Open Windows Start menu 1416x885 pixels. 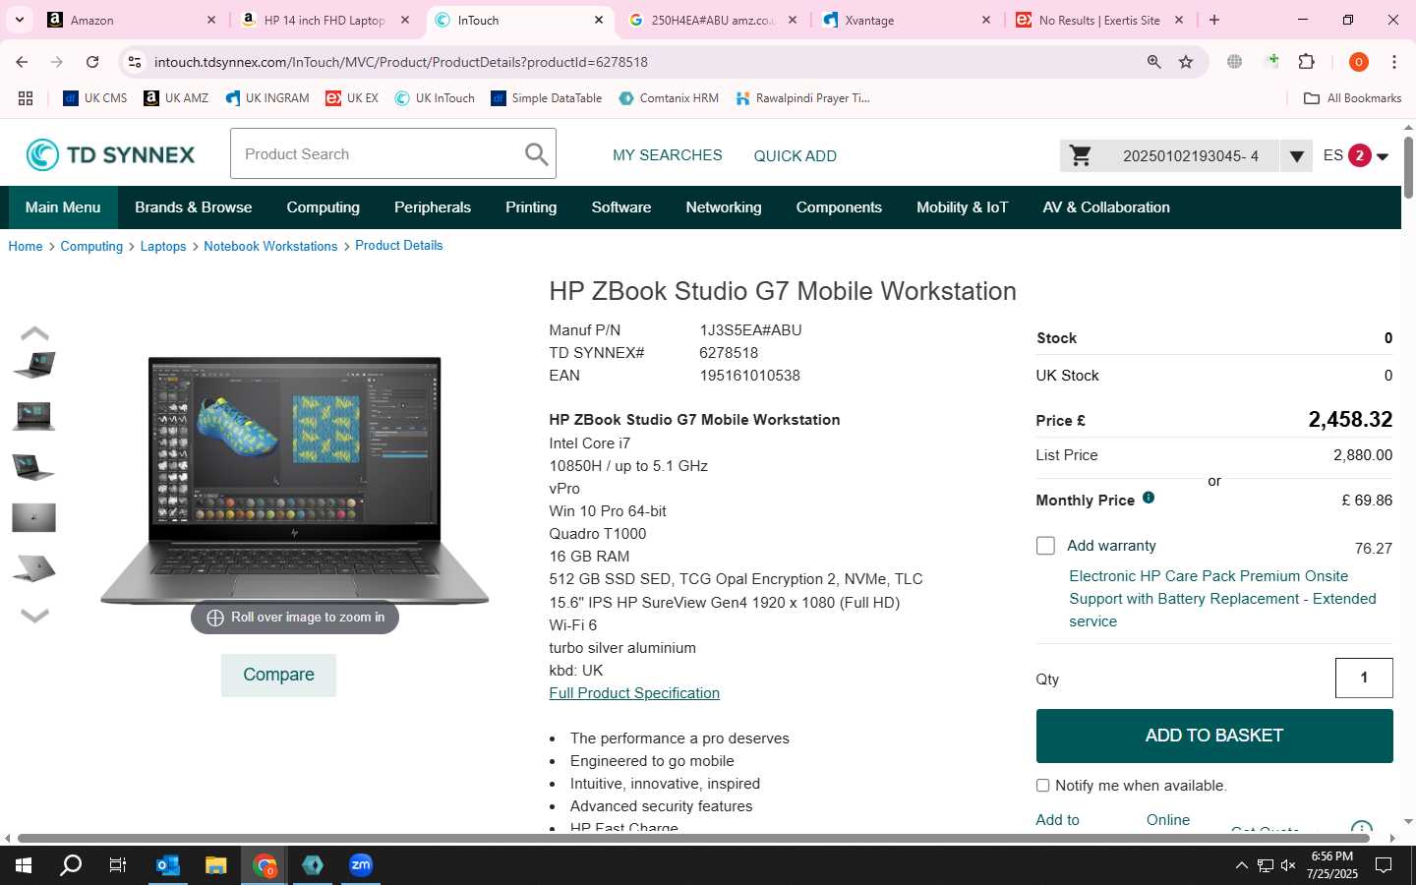pos(24,865)
